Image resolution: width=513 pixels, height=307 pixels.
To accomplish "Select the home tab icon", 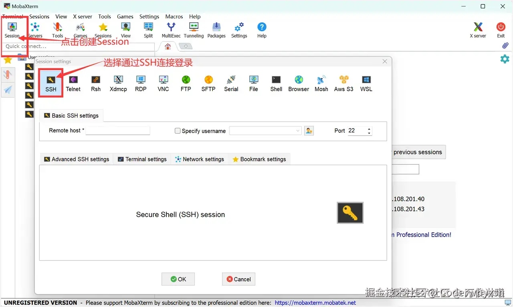I will tap(168, 46).
